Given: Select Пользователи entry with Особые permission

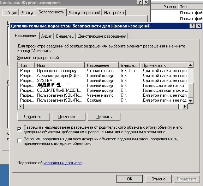Looking at the screenshot, I should [103, 100].
